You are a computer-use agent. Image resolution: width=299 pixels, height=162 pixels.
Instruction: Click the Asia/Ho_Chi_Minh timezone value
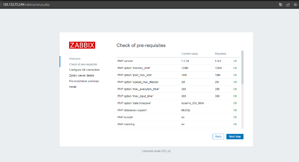[192, 103]
